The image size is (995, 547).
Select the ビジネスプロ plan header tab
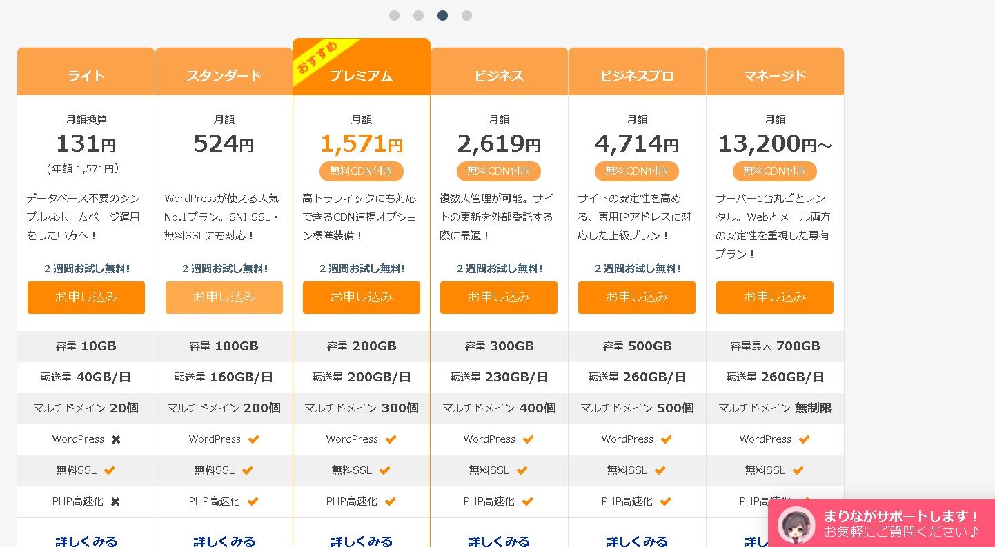(x=636, y=75)
